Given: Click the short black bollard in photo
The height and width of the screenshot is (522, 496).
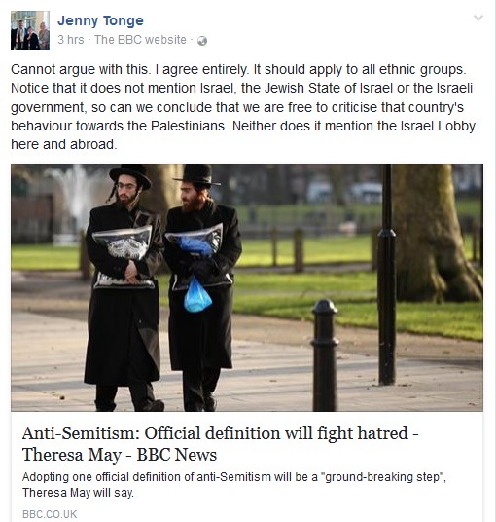Looking at the screenshot, I should tap(325, 354).
